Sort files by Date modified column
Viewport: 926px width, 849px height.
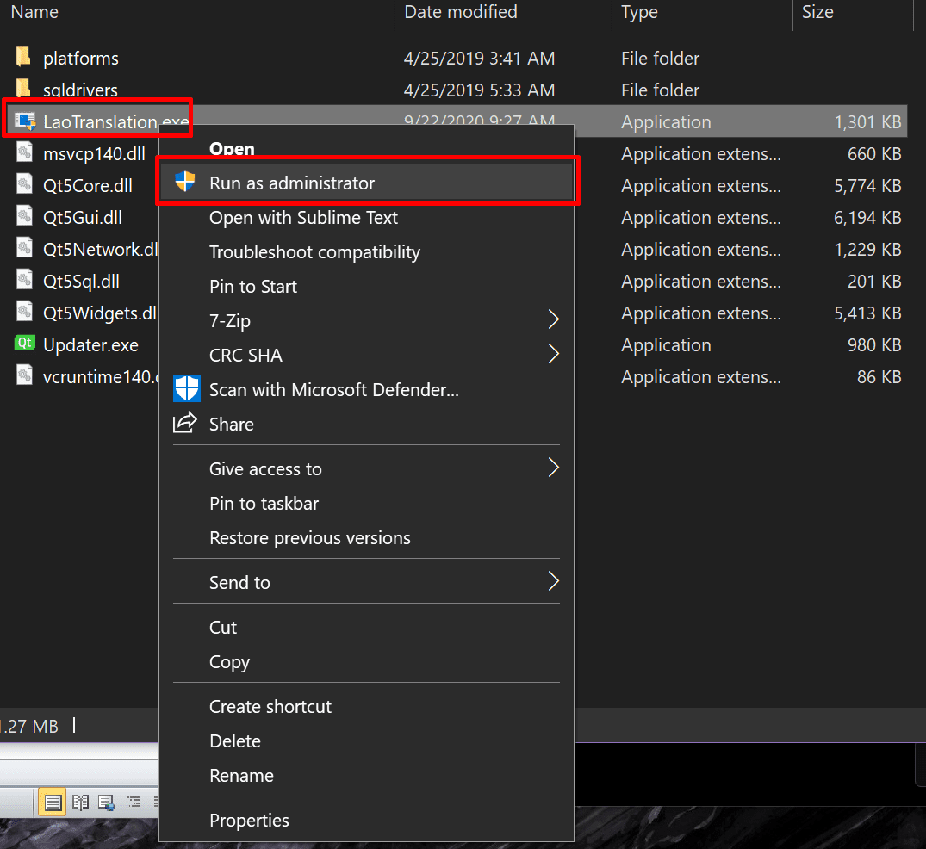[x=461, y=12]
